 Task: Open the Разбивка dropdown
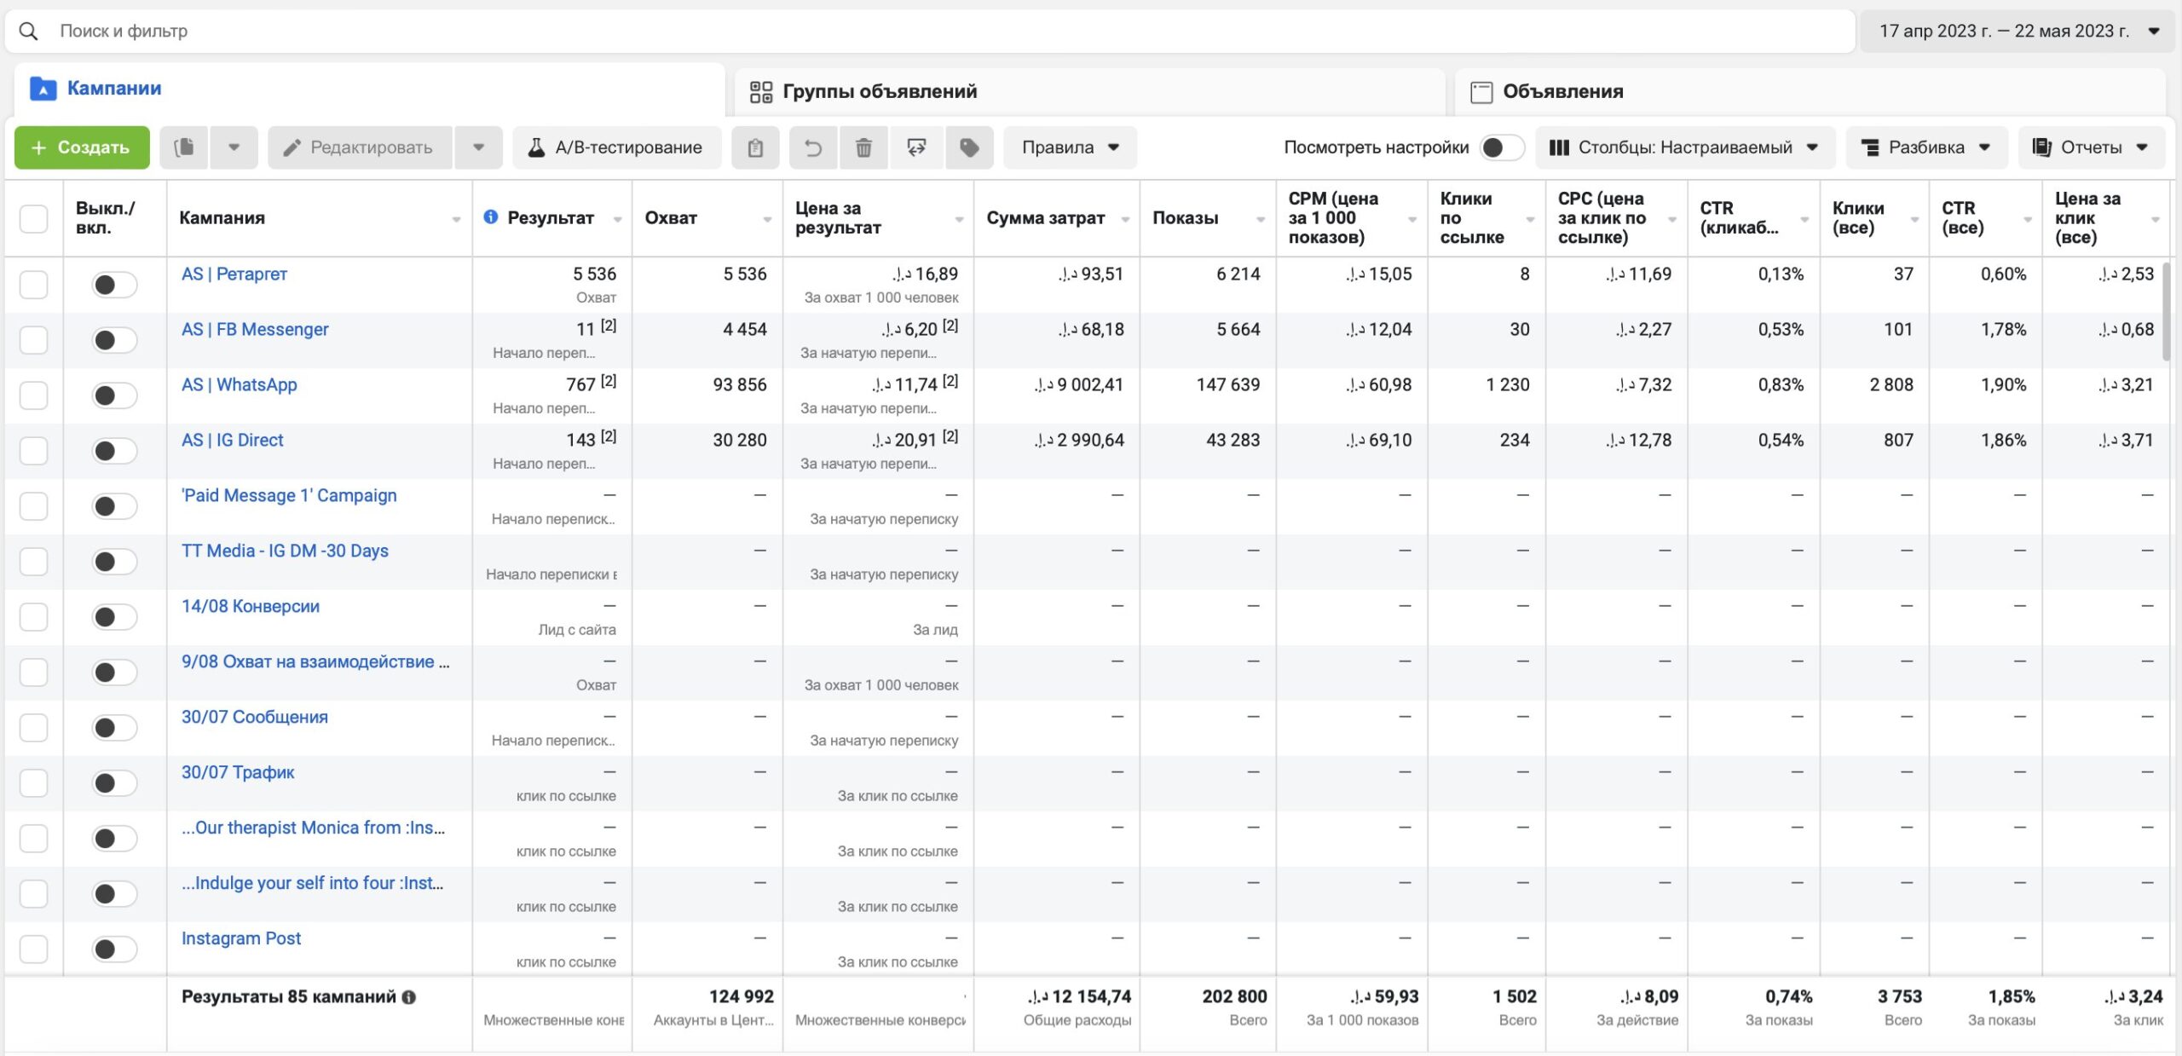[1926, 147]
